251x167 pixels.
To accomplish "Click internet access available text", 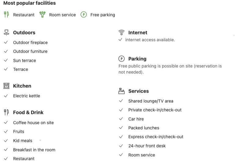I will (x=150, y=40).
